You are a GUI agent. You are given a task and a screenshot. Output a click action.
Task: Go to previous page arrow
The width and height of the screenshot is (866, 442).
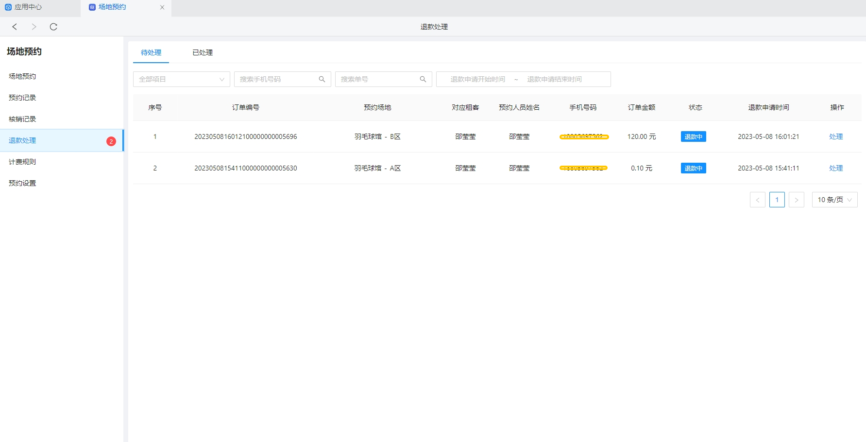click(758, 200)
